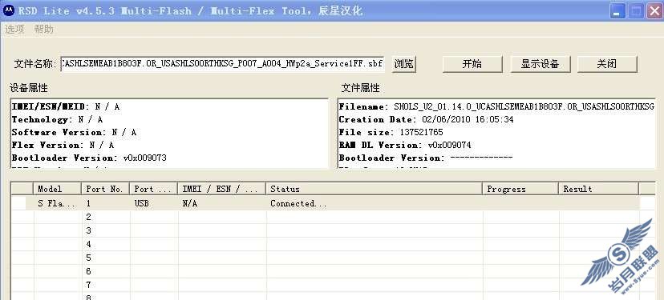Viewport: 664px width, 300px height.
Task: Open the 选项 menu
Action: tap(14, 30)
